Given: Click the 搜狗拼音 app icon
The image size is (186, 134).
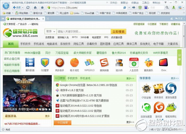Looking at the screenshot, I should pyautogui.click(x=104, y=63).
